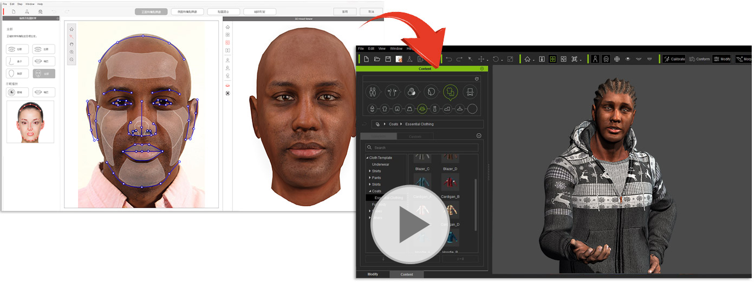Toggle the eye visibility icon in the toolbar

click(x=628, y=59)
